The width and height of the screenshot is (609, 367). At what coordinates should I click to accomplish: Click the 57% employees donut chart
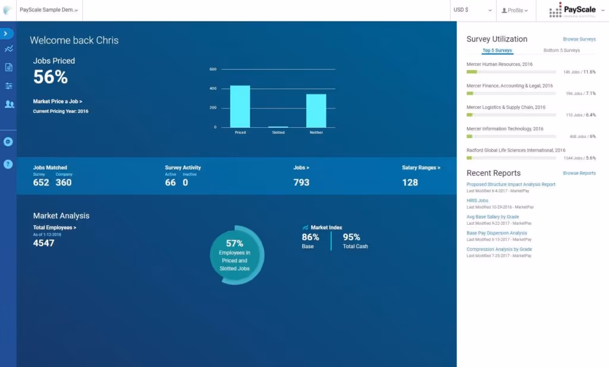pyautogui.click(x=236, y=255)
